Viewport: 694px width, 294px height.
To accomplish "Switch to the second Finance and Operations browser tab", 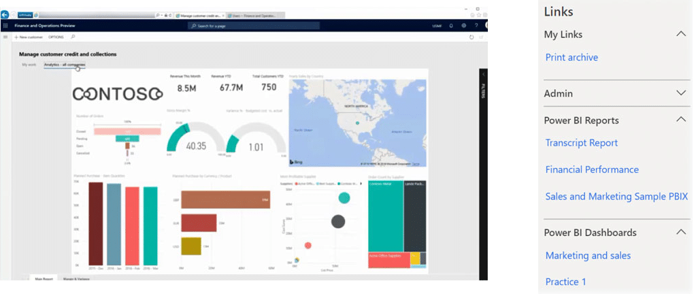I will coord(255,16).
